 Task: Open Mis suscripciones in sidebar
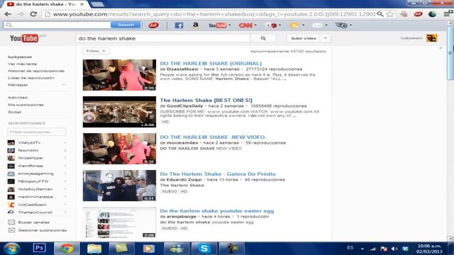coord(26,105)
